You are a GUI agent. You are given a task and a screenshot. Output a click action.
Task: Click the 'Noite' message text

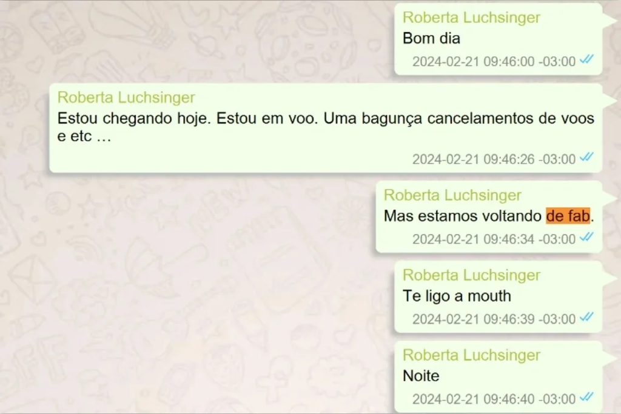pyautogui.click(x=421, y=376)
